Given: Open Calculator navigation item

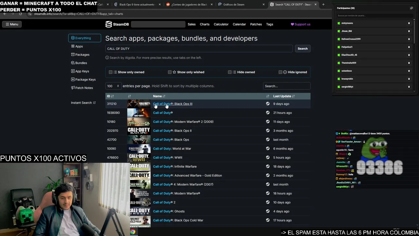Looking at the screenshot, I should coord(221,24).
